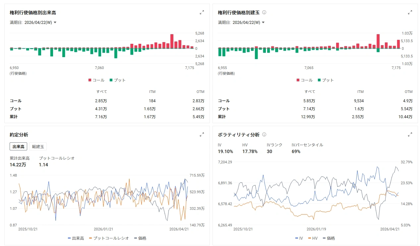The width and height of the screenshot is (420, 246).
Task: Toggle プット legend in open interest chart
Action: pos(325,80)
